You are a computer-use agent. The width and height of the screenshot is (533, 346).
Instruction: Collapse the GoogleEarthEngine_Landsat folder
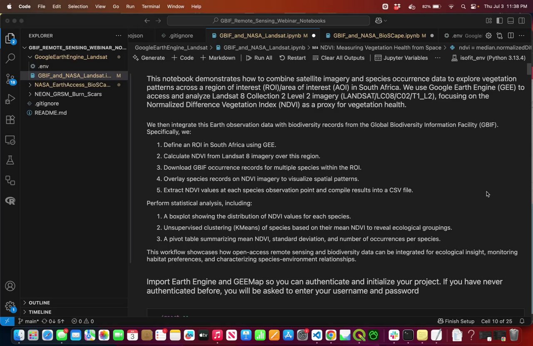75,57
